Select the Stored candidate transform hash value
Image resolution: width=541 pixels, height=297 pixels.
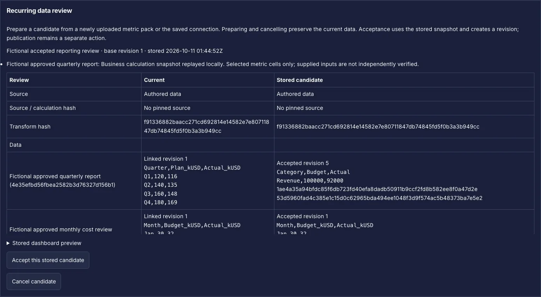(x=378, y=127)
